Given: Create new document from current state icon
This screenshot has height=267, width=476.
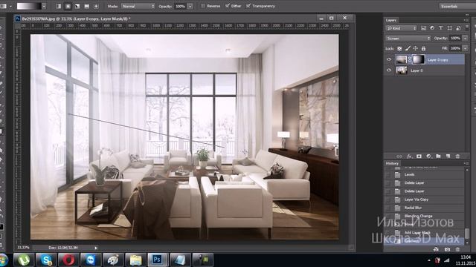Looking at the screenshot, I should click(x=436, y=249).
